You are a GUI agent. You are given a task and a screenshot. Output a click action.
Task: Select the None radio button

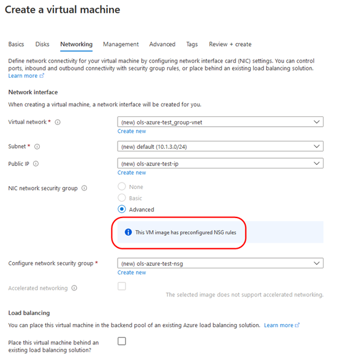click(x=121, y=186)
